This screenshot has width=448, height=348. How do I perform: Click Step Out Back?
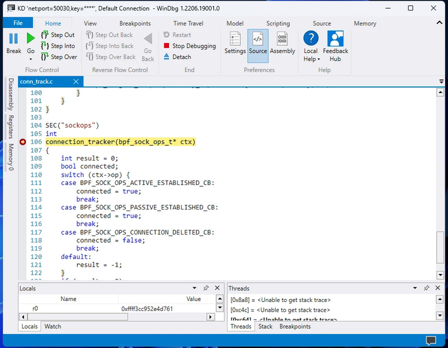(x=109, y=35)
